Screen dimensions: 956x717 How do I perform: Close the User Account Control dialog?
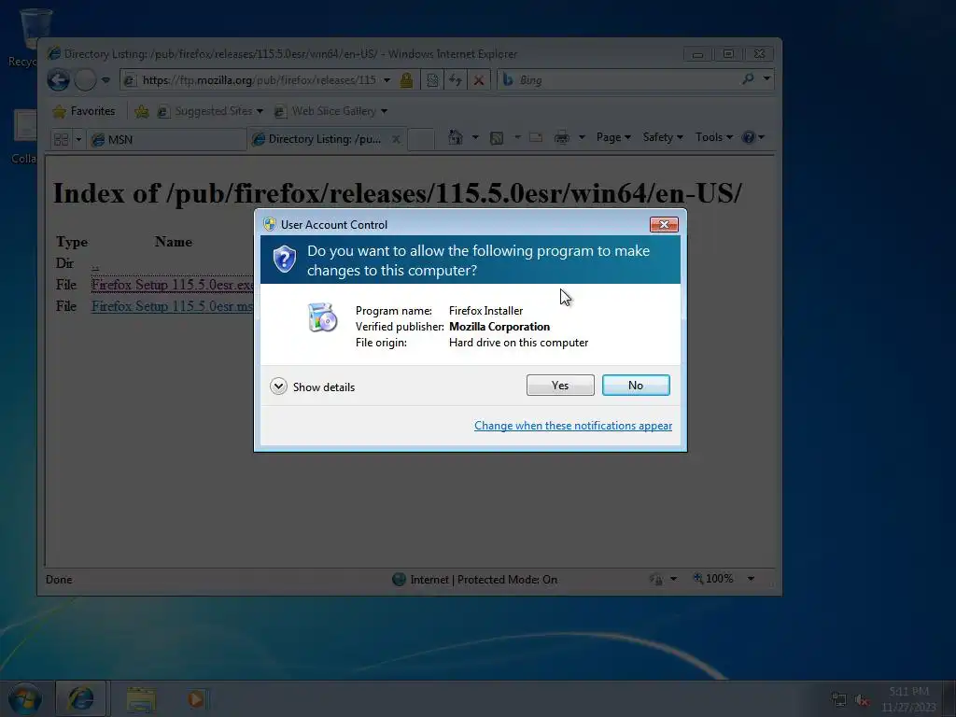(664, 224)
